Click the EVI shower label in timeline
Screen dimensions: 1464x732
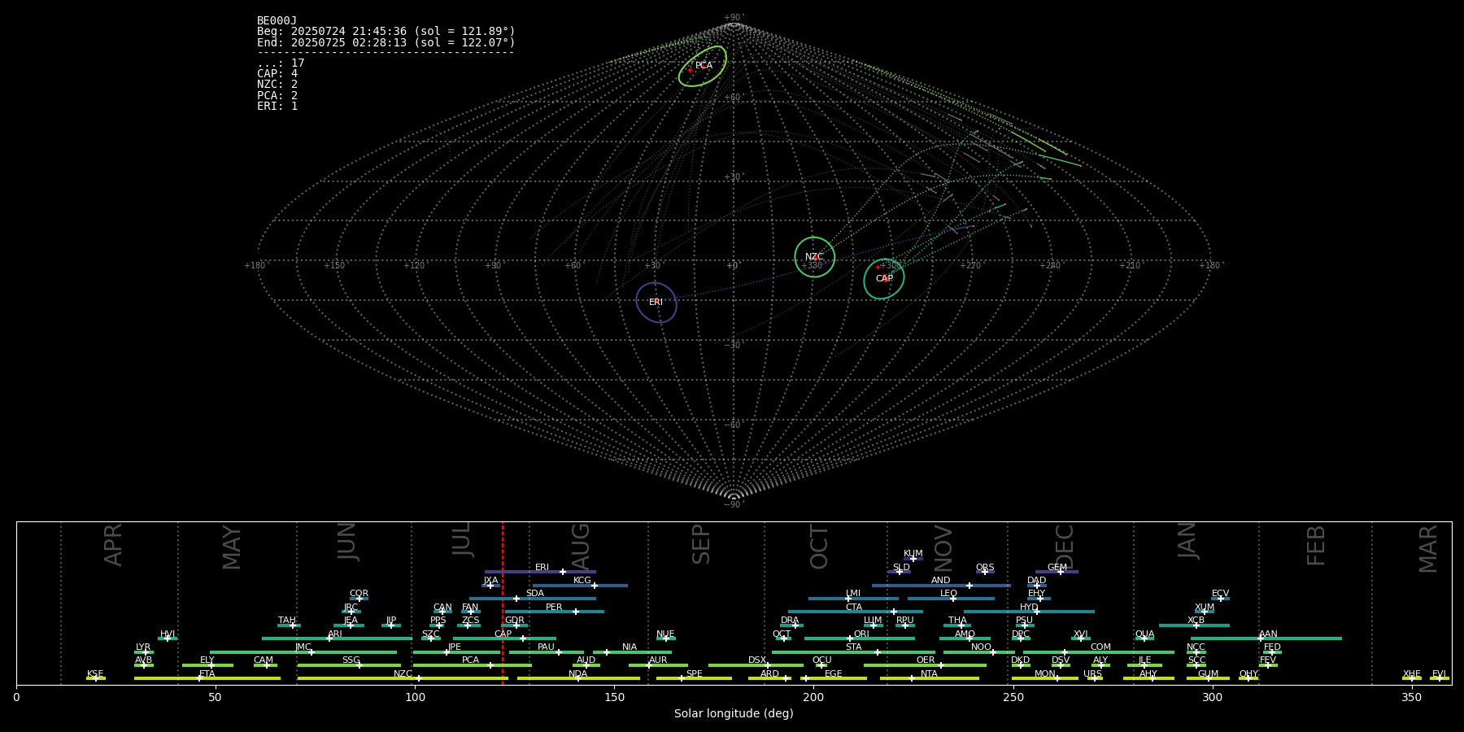[1440, 674]
